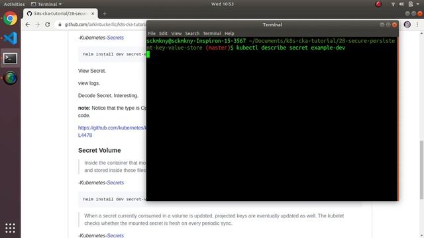
Task: Click the red recording indicator in top bar
Action: pyautogui.click(x=378, y=4)
